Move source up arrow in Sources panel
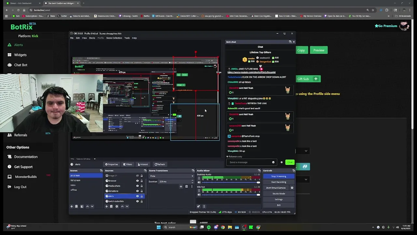 pos(122,206)
